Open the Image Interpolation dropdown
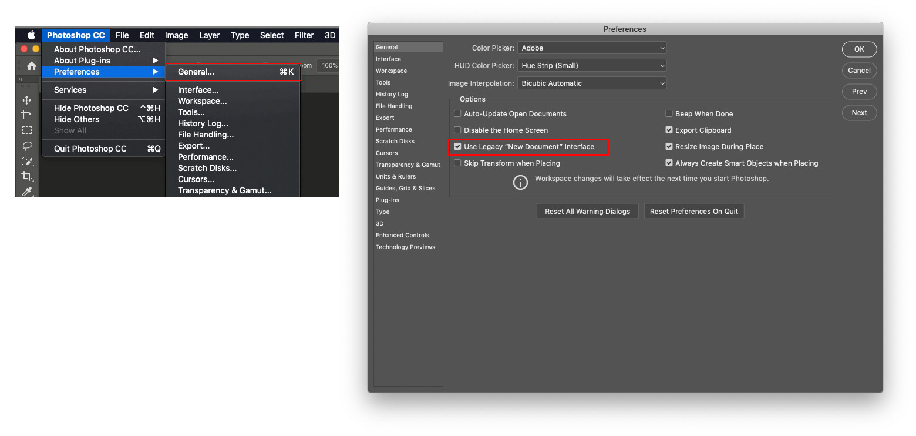Screen dimensions: 916x436 [592, 83]
